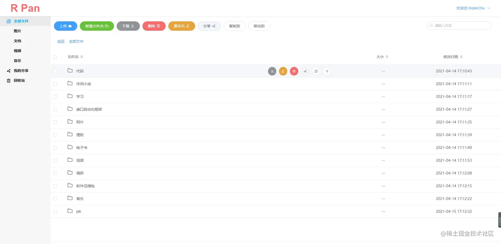Screen dimensions: 501x244
Task: Click the magnifier icon in the search box
Action: point(431,25)
